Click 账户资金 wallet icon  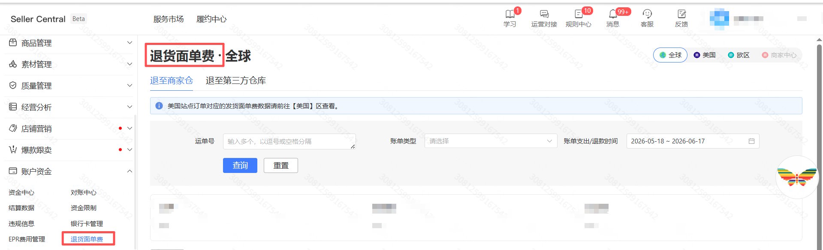(x=13, y=171)
